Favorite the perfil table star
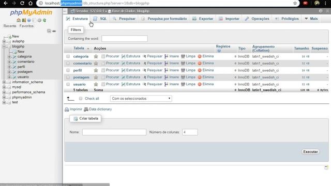Image resolution: width=331 pixels, height=186 pixels. coord(96,70)
